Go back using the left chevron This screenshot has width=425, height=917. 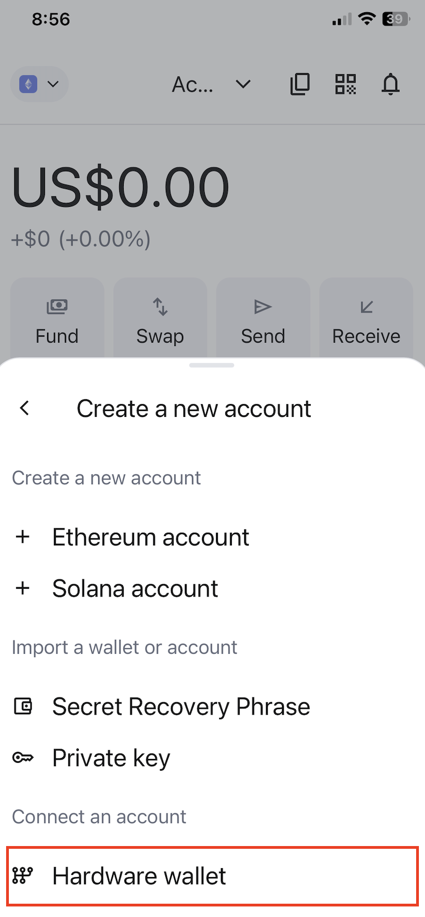coord(24,409)
